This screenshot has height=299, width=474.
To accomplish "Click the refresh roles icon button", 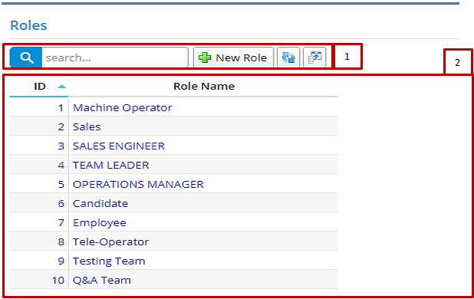I will tap(288, 58).
